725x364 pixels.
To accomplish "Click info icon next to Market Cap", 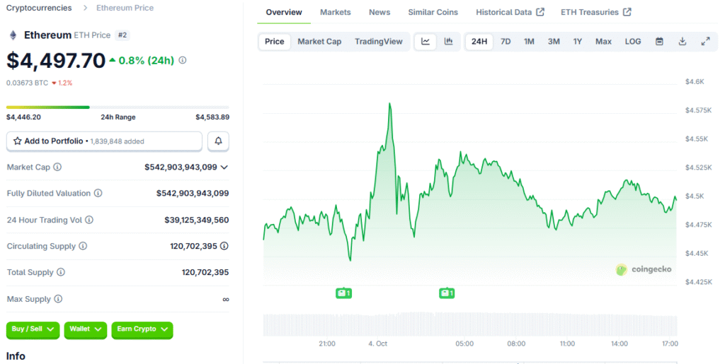I will (x=57, y=168).
